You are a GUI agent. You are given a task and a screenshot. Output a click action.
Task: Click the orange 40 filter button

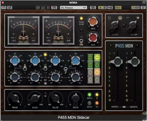tap(97, 72)
